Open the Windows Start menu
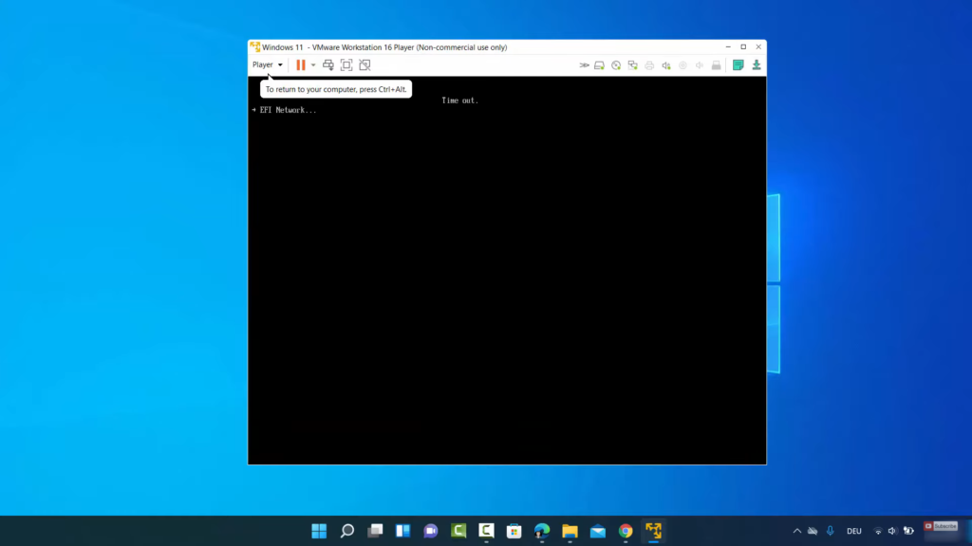 coord(319,531)
